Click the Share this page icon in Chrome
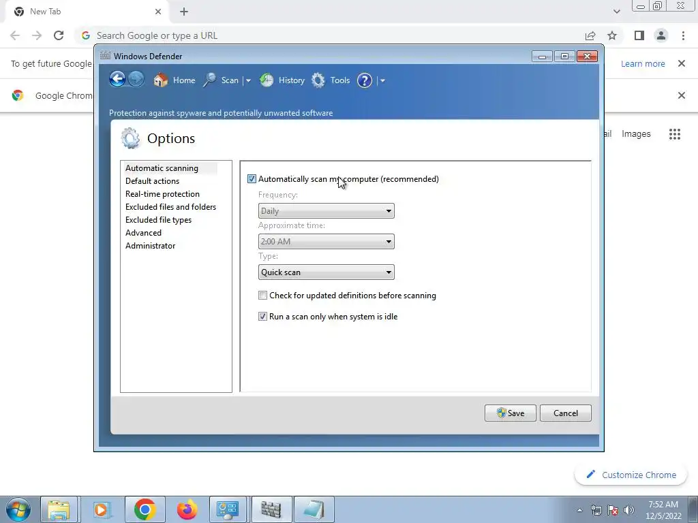 coord(590,35)
